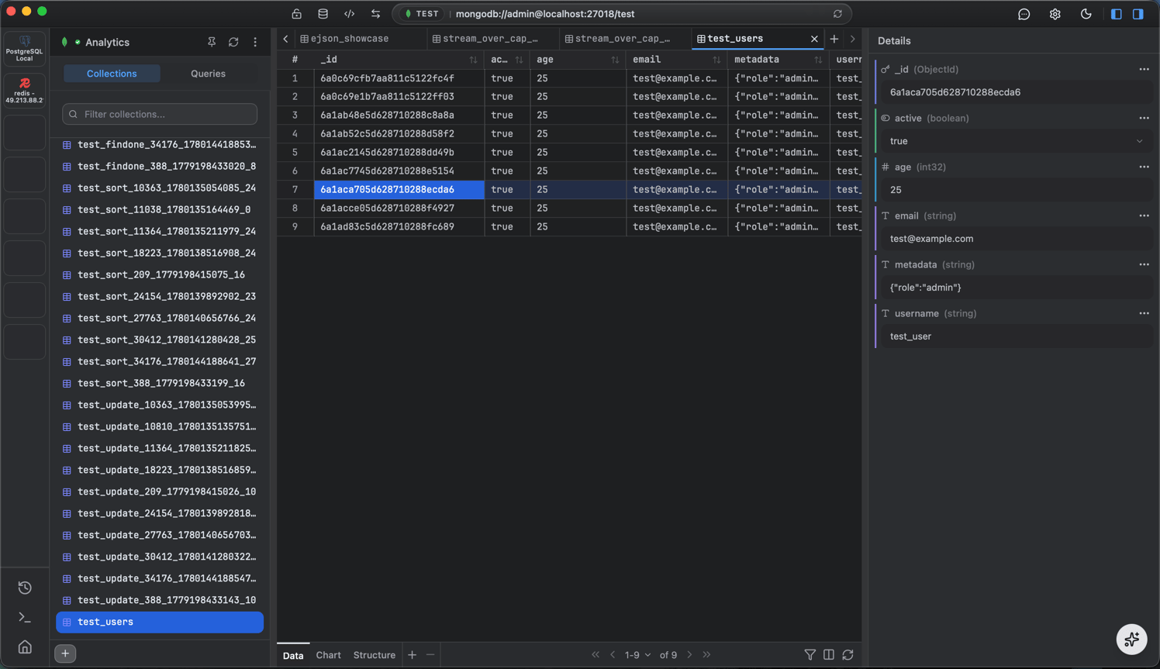Click the TEST environment badge in the URL bar

pyautogui.click(x=423, y=14)
